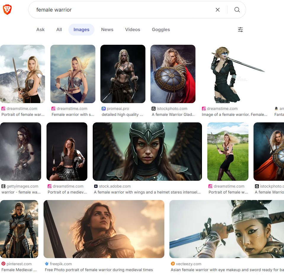Click inside the search input field

(x=118, y=10)
